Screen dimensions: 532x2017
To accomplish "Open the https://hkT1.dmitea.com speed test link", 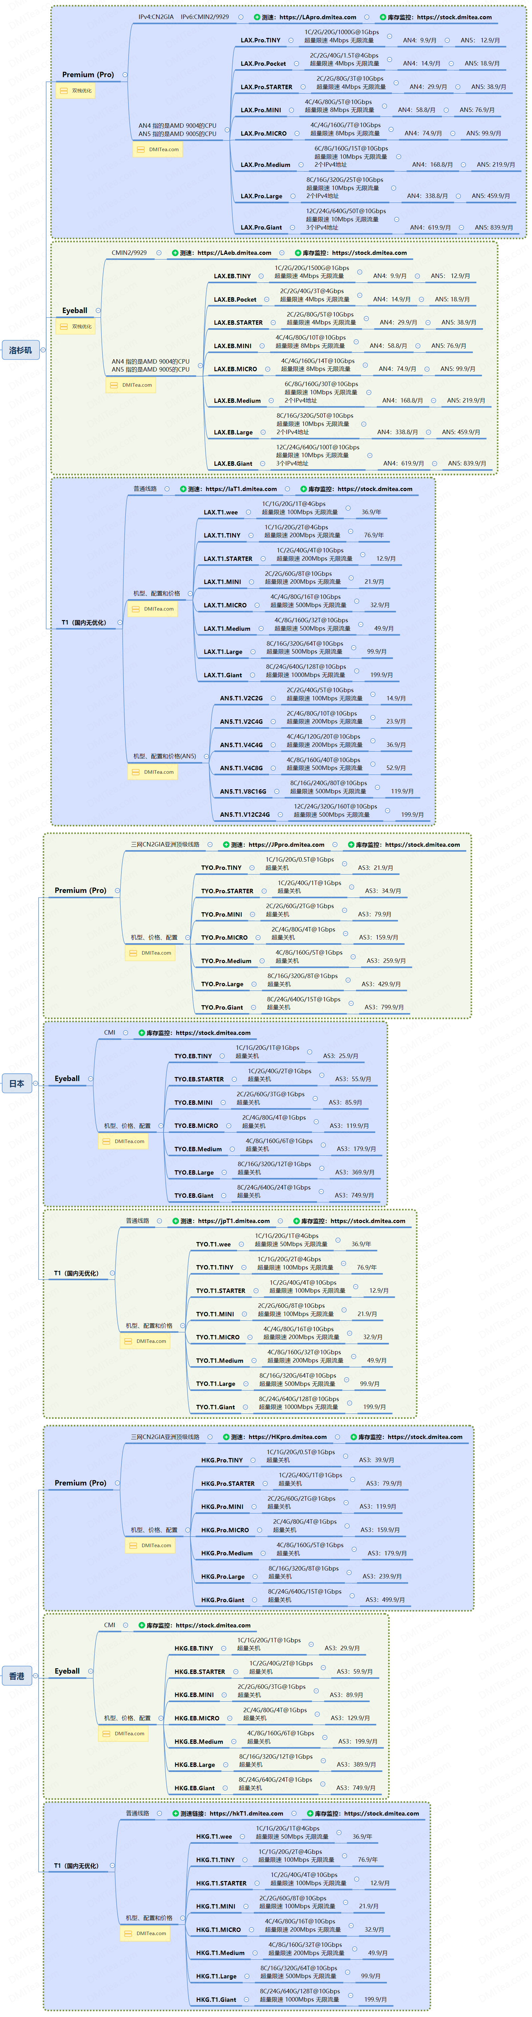I will click(247, 1813).
